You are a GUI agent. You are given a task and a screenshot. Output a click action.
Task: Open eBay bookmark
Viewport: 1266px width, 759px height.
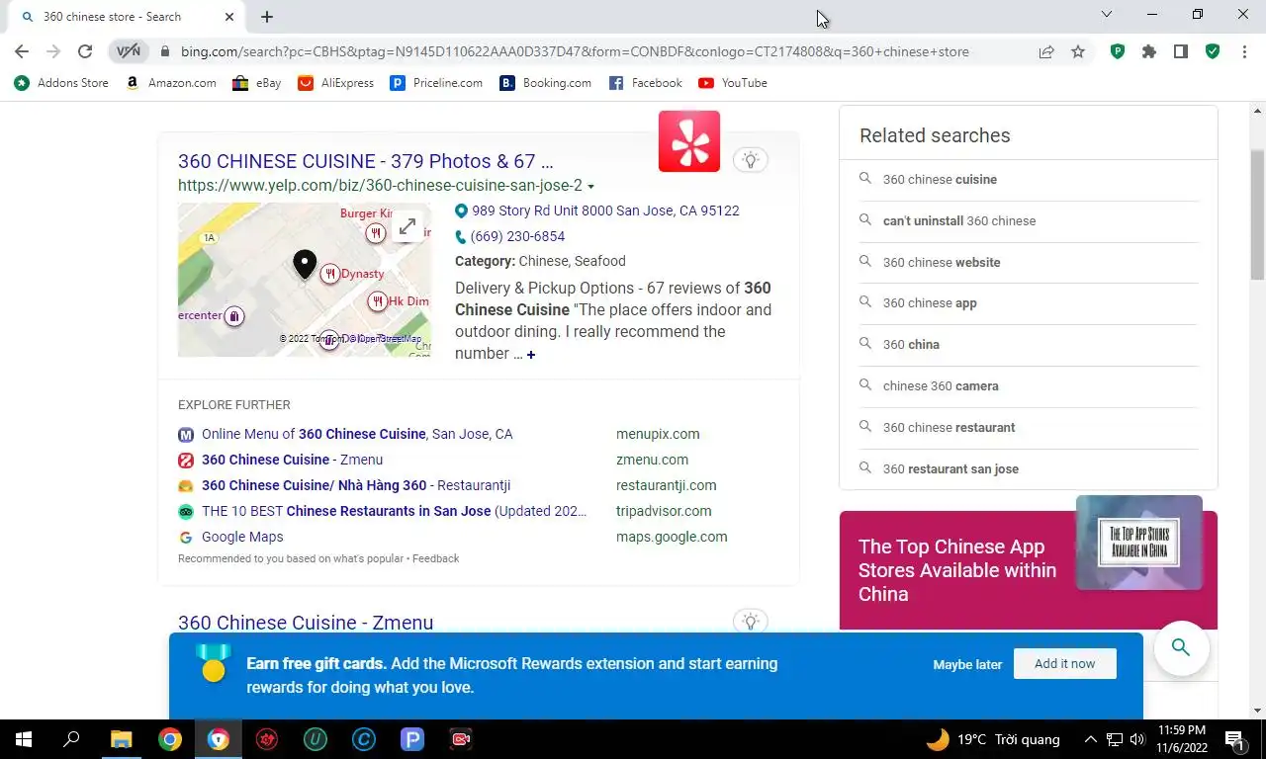pos(257,83)
